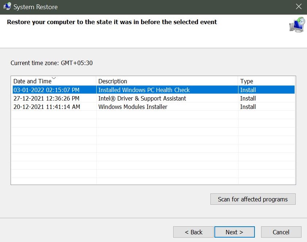Click Install type in Intel Driver row
The width and height of the screenshot is (307, 242).
248,98
